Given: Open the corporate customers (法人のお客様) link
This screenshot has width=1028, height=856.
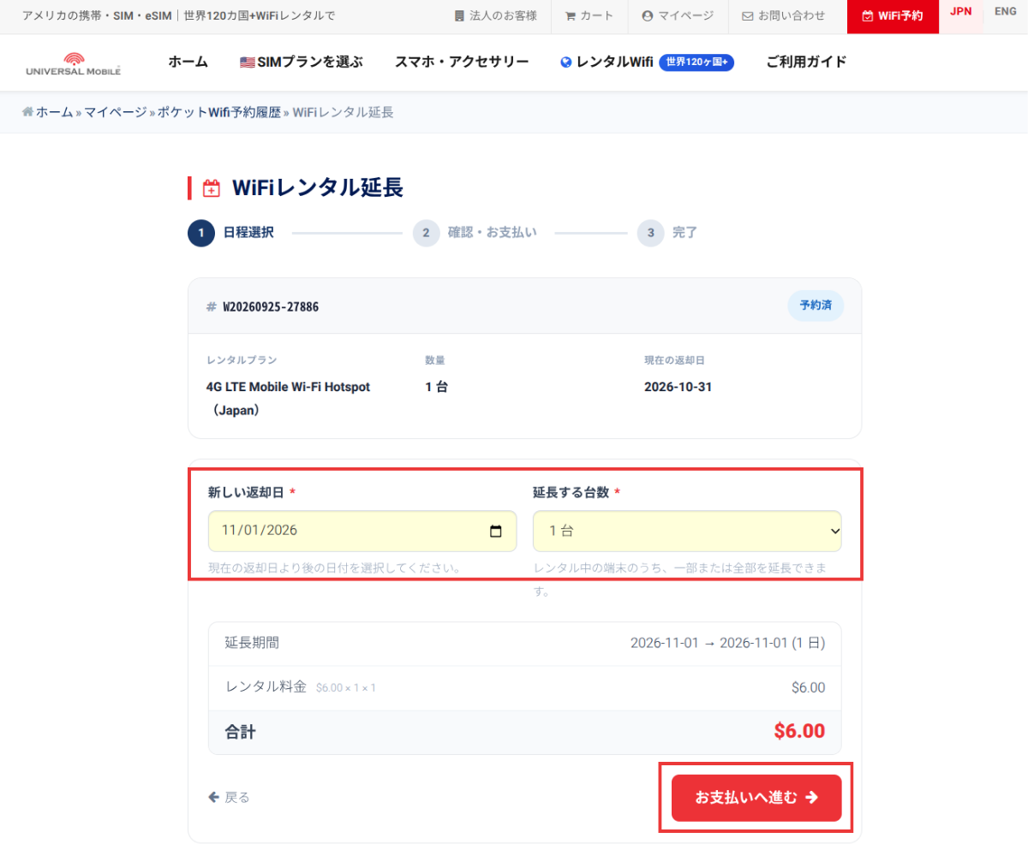Looking at the screenshot, I should [x=495, y=15].
